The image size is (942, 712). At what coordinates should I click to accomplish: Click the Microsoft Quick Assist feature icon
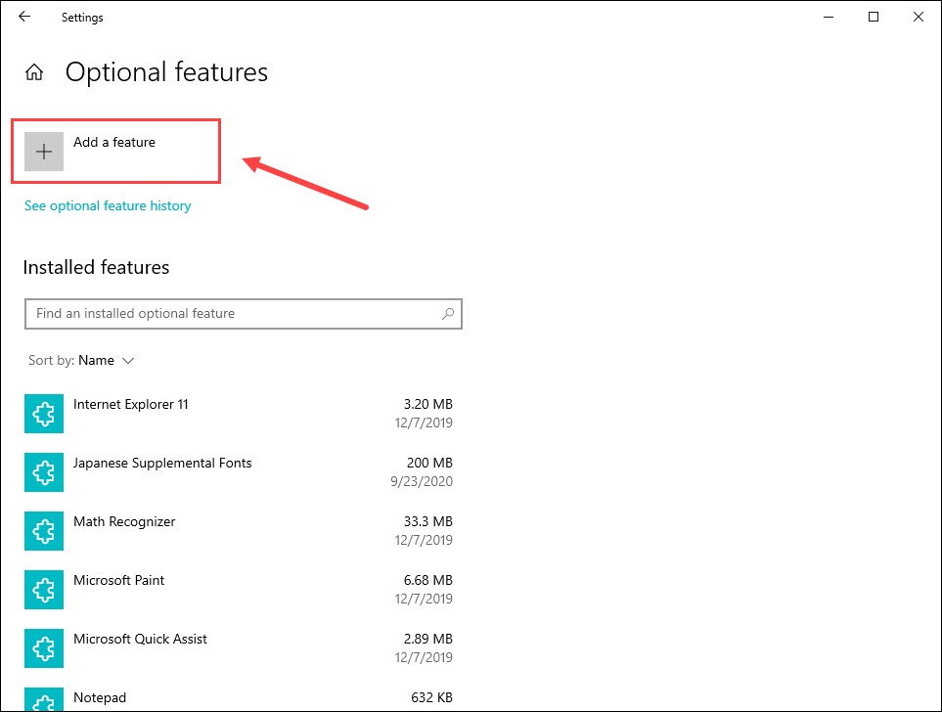click(x=44, y=648)
